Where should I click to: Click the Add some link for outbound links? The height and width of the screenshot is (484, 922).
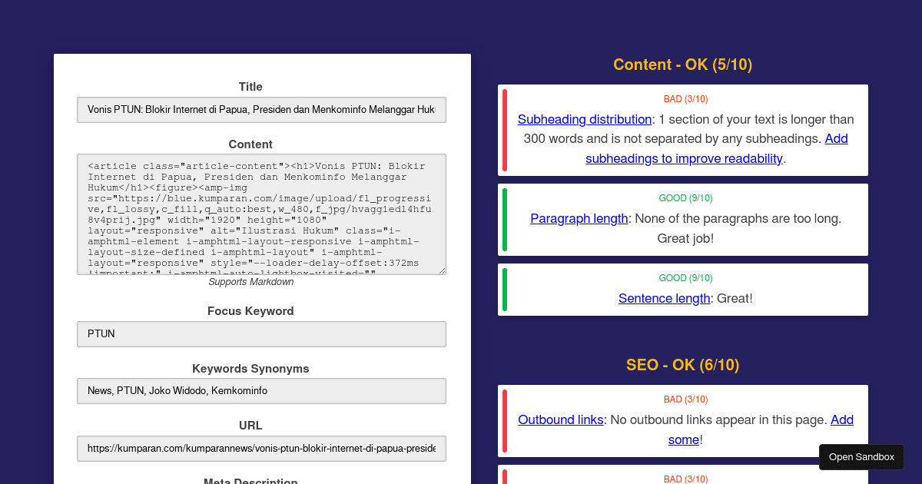(x=683, y=439)
